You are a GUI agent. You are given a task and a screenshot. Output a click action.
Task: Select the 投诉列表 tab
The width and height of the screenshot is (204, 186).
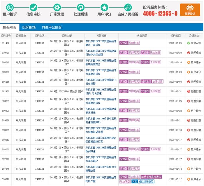click(10, 27)
